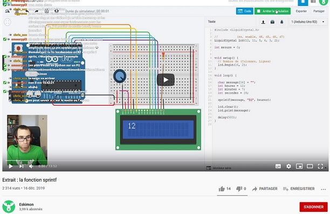Open Eskimon channel name link
Image resolution: width=330 pixels, height=214 pixels.
click(x=26, y=204)
